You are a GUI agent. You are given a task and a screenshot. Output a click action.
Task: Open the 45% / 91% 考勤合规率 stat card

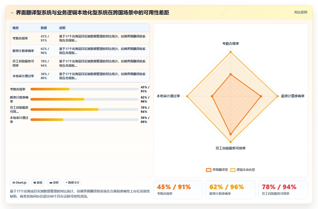pyautogui.click(x=178, y=189)
